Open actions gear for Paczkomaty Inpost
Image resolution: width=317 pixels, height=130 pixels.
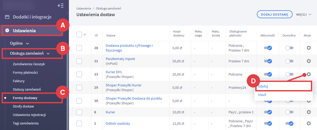309,61
